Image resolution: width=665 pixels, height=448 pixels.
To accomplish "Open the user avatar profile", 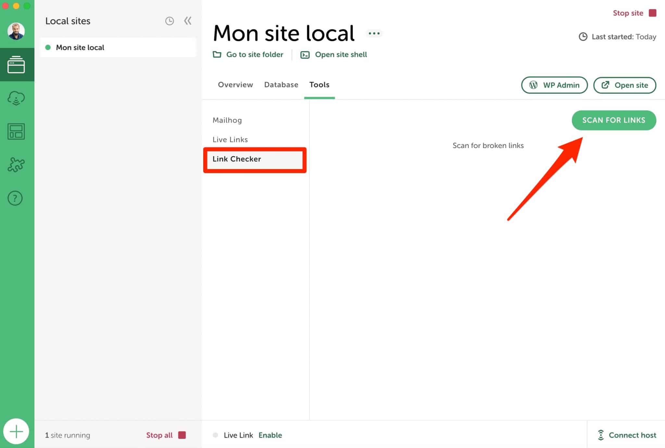I will pos(16,31).
